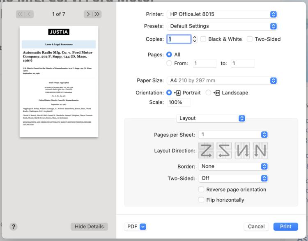
Task: Select Z-pattern left-to-right layout direction
Action: 206,151
